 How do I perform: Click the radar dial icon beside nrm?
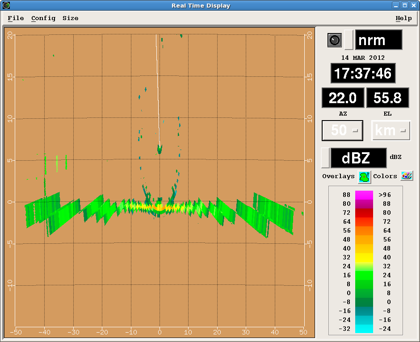pos(335,40)
